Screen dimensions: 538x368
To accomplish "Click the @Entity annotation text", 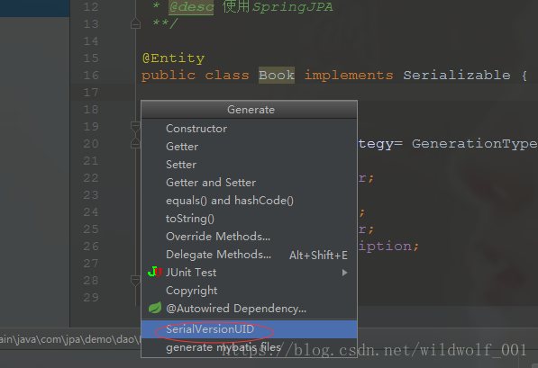I will (x=174, y=58).
